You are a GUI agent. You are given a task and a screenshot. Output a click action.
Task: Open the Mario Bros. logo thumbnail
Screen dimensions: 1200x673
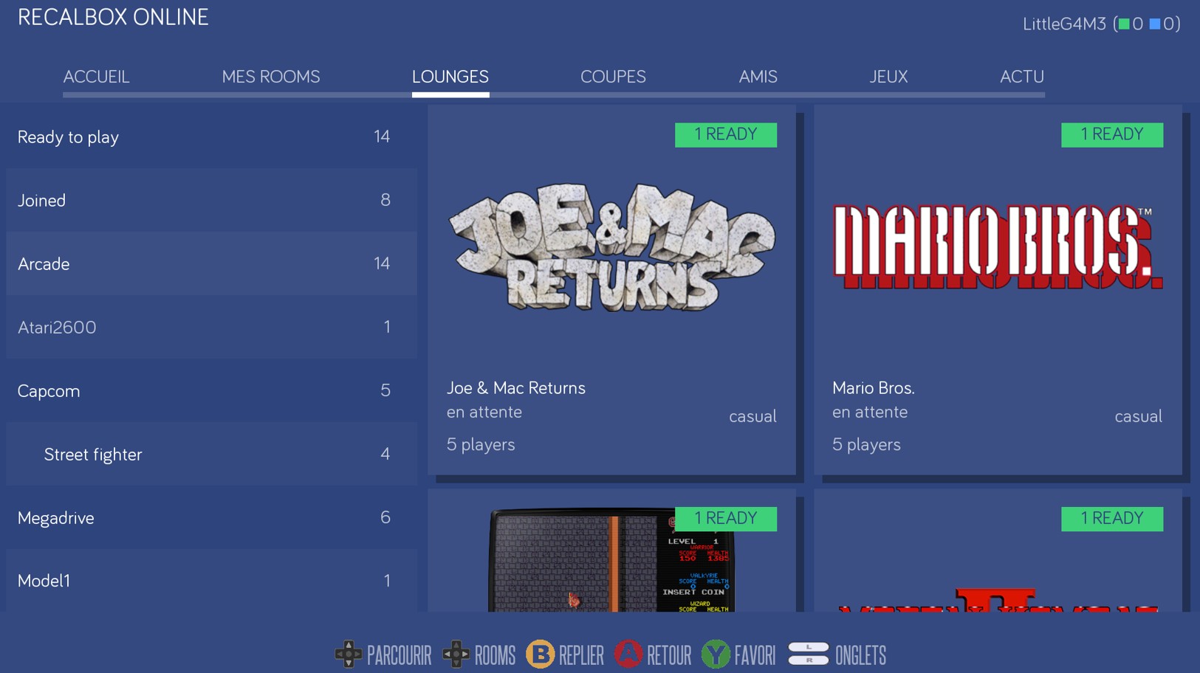click(x=998, y=246)
